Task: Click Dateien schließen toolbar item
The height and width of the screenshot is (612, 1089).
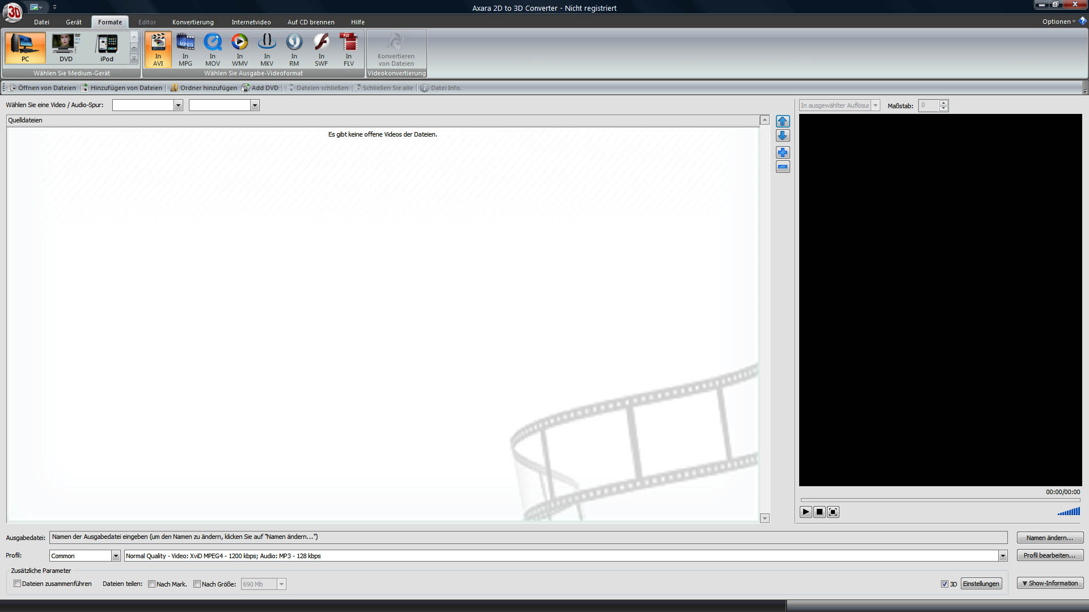Action: coord(317,88)
